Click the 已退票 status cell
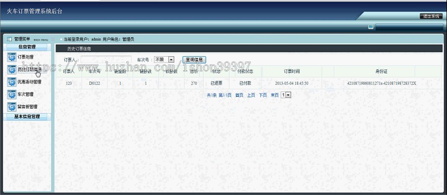This screenshot has height=195, width=447. pyautogui.click(x=217, y=83)
